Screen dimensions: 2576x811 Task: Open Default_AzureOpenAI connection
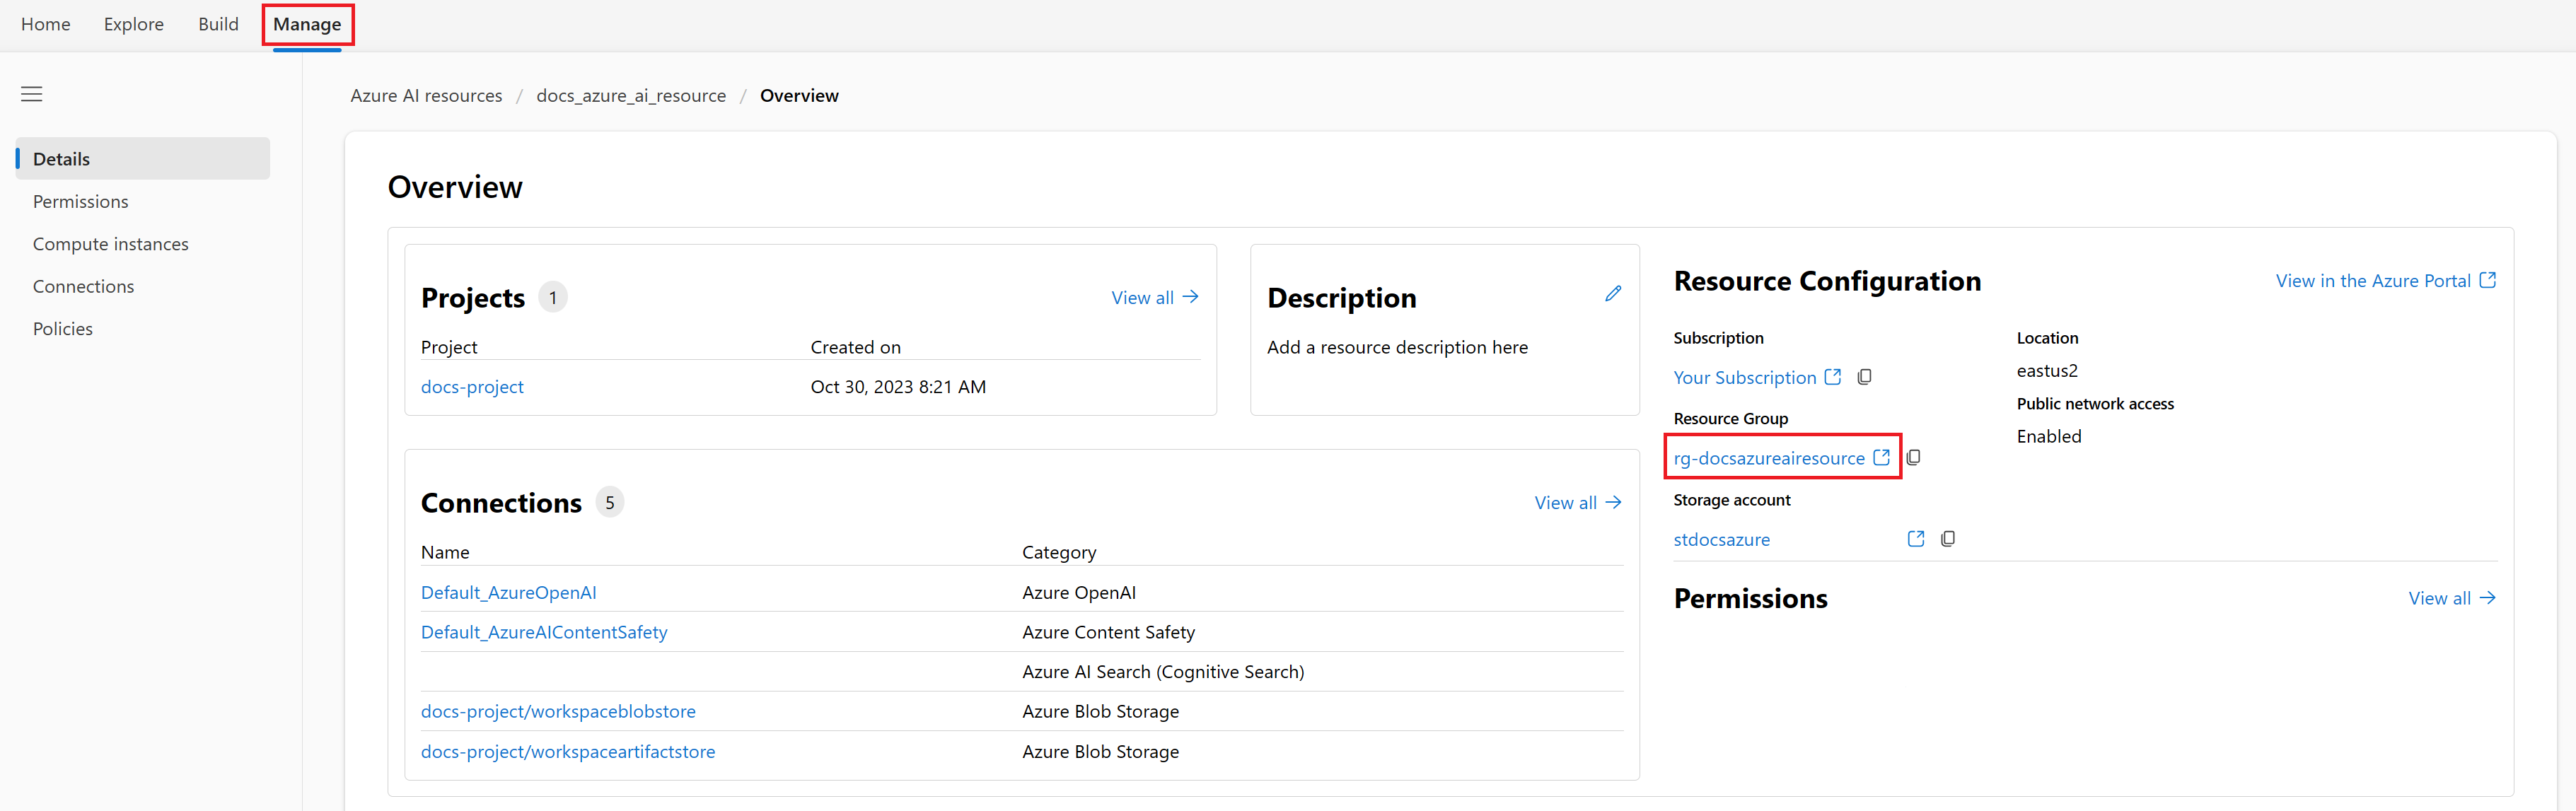508,592
